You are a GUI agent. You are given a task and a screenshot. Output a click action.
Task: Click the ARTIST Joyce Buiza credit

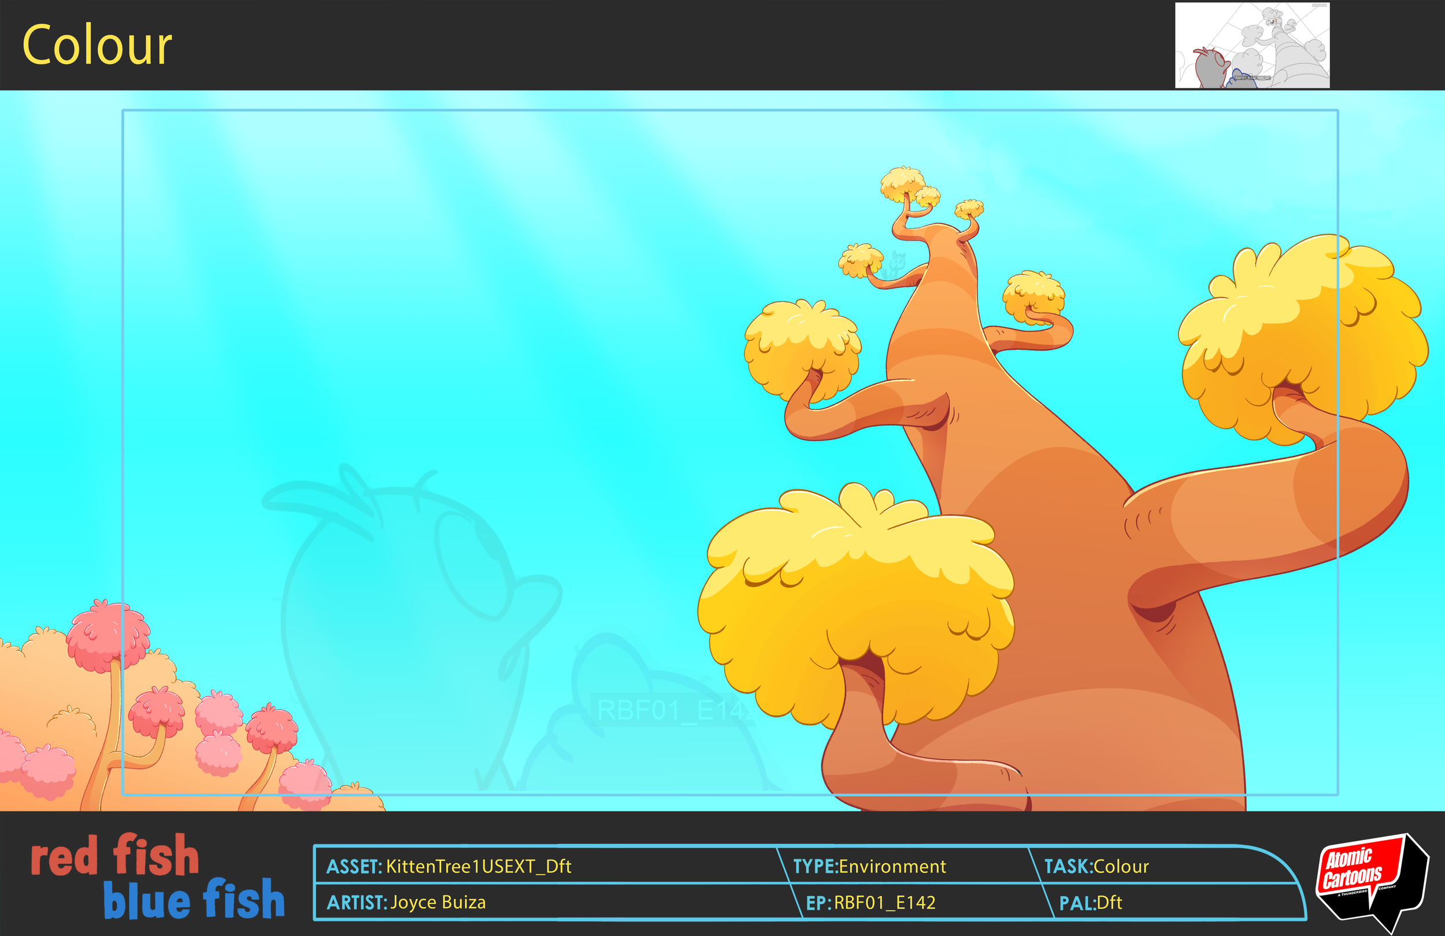tap(408, 903)
